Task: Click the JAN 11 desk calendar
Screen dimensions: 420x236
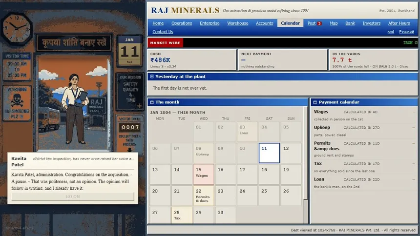Action: [x=129, y=51]
